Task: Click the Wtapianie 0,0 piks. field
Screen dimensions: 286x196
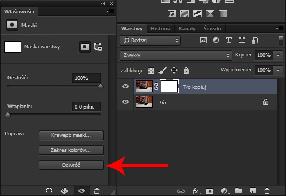Action: tap(86, 107)
